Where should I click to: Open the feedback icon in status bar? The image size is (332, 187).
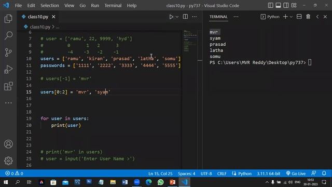click(313, 173)
